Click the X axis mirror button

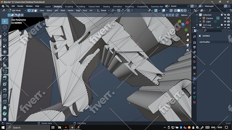[167, 15]
